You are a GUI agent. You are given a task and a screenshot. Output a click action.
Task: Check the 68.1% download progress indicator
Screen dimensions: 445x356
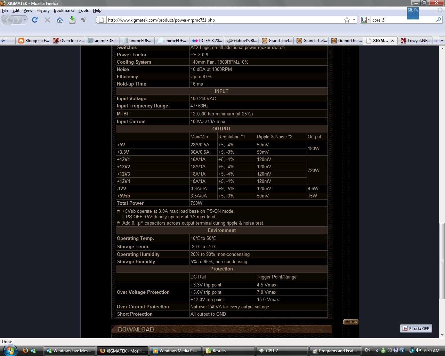click(x=412, y=11)
